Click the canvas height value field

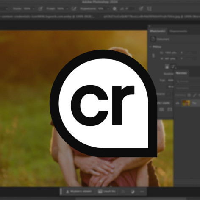(171, 58)
